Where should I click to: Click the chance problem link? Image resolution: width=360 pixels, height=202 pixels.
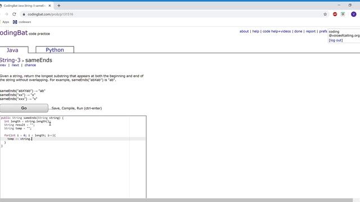click(30, 65)
